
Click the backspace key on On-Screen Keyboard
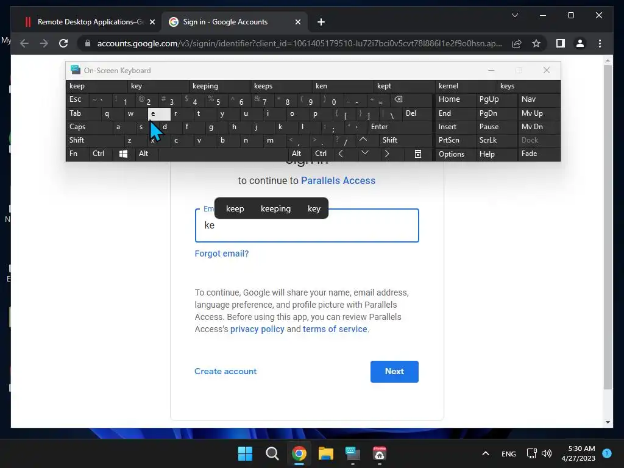399,99
